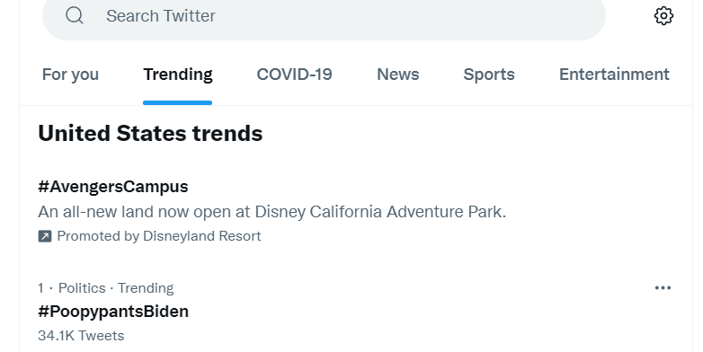Viewport: 703px width, 352px height.
Task: Open trends settings via gear icon
Action: coord(663,16)
